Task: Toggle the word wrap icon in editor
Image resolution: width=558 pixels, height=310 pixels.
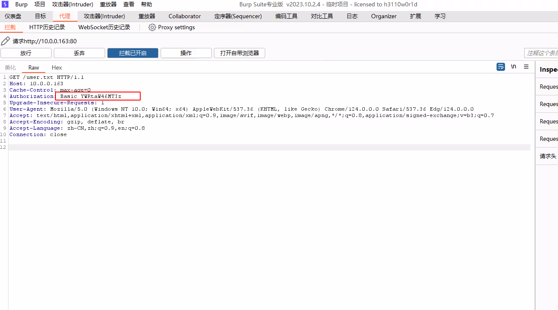Action: pos(501,67)
